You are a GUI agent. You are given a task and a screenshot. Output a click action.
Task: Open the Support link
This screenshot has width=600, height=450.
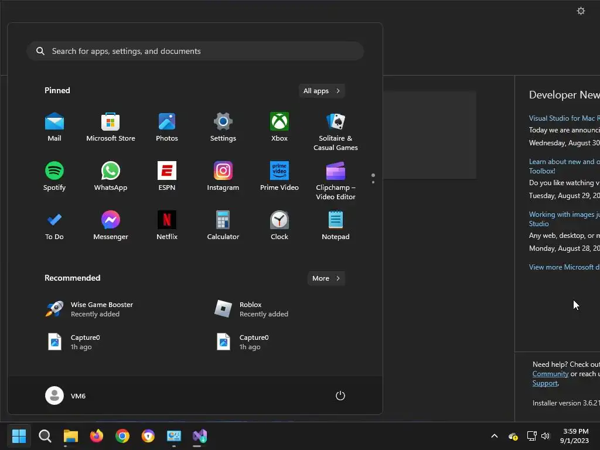tap(545, 383)
